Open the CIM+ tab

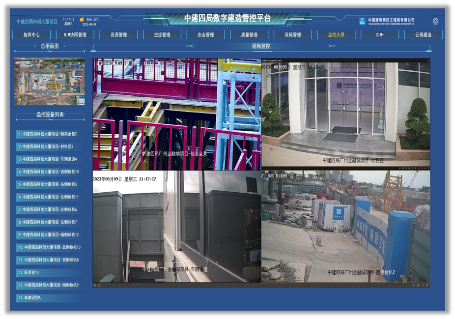pyautogui.click(x=379, y=35)
